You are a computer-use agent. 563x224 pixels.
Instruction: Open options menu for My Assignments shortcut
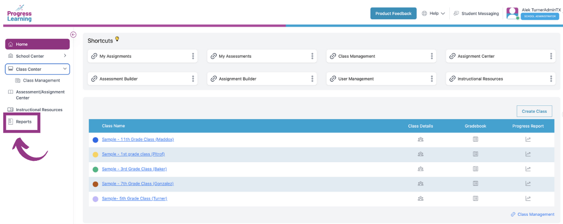click(x=193, y=56)
